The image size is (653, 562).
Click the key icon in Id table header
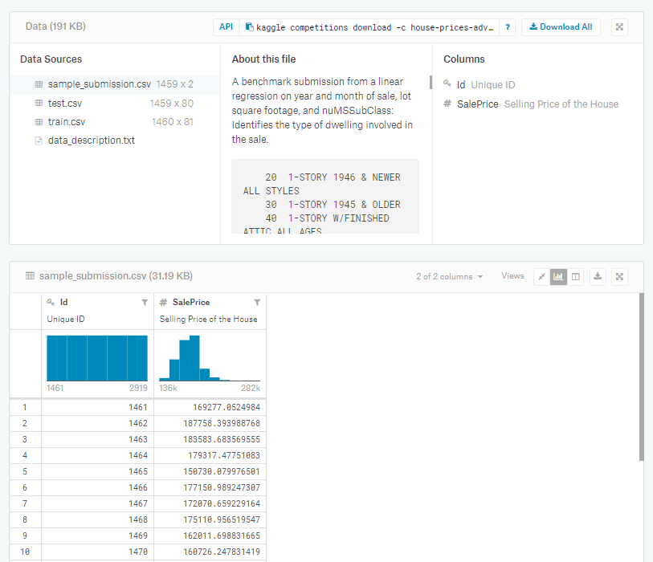(51, 302)
